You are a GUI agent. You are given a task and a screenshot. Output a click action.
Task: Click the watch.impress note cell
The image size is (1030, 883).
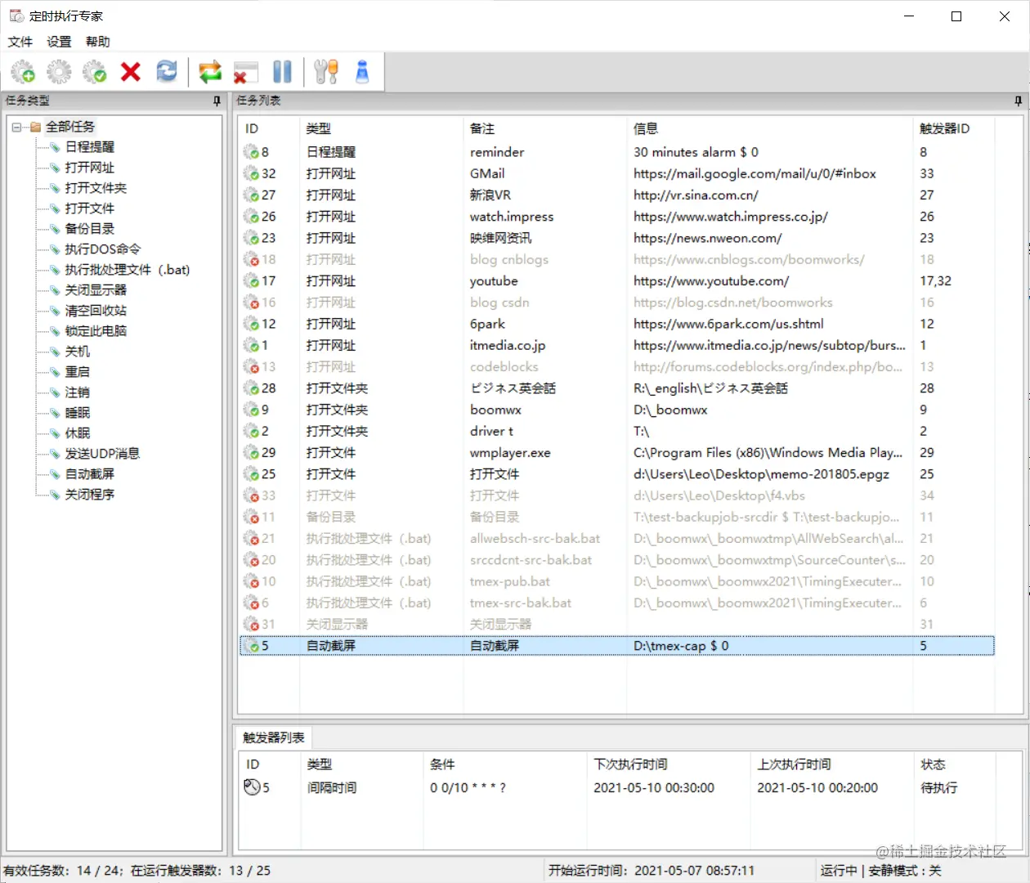(x=512, y=217)
